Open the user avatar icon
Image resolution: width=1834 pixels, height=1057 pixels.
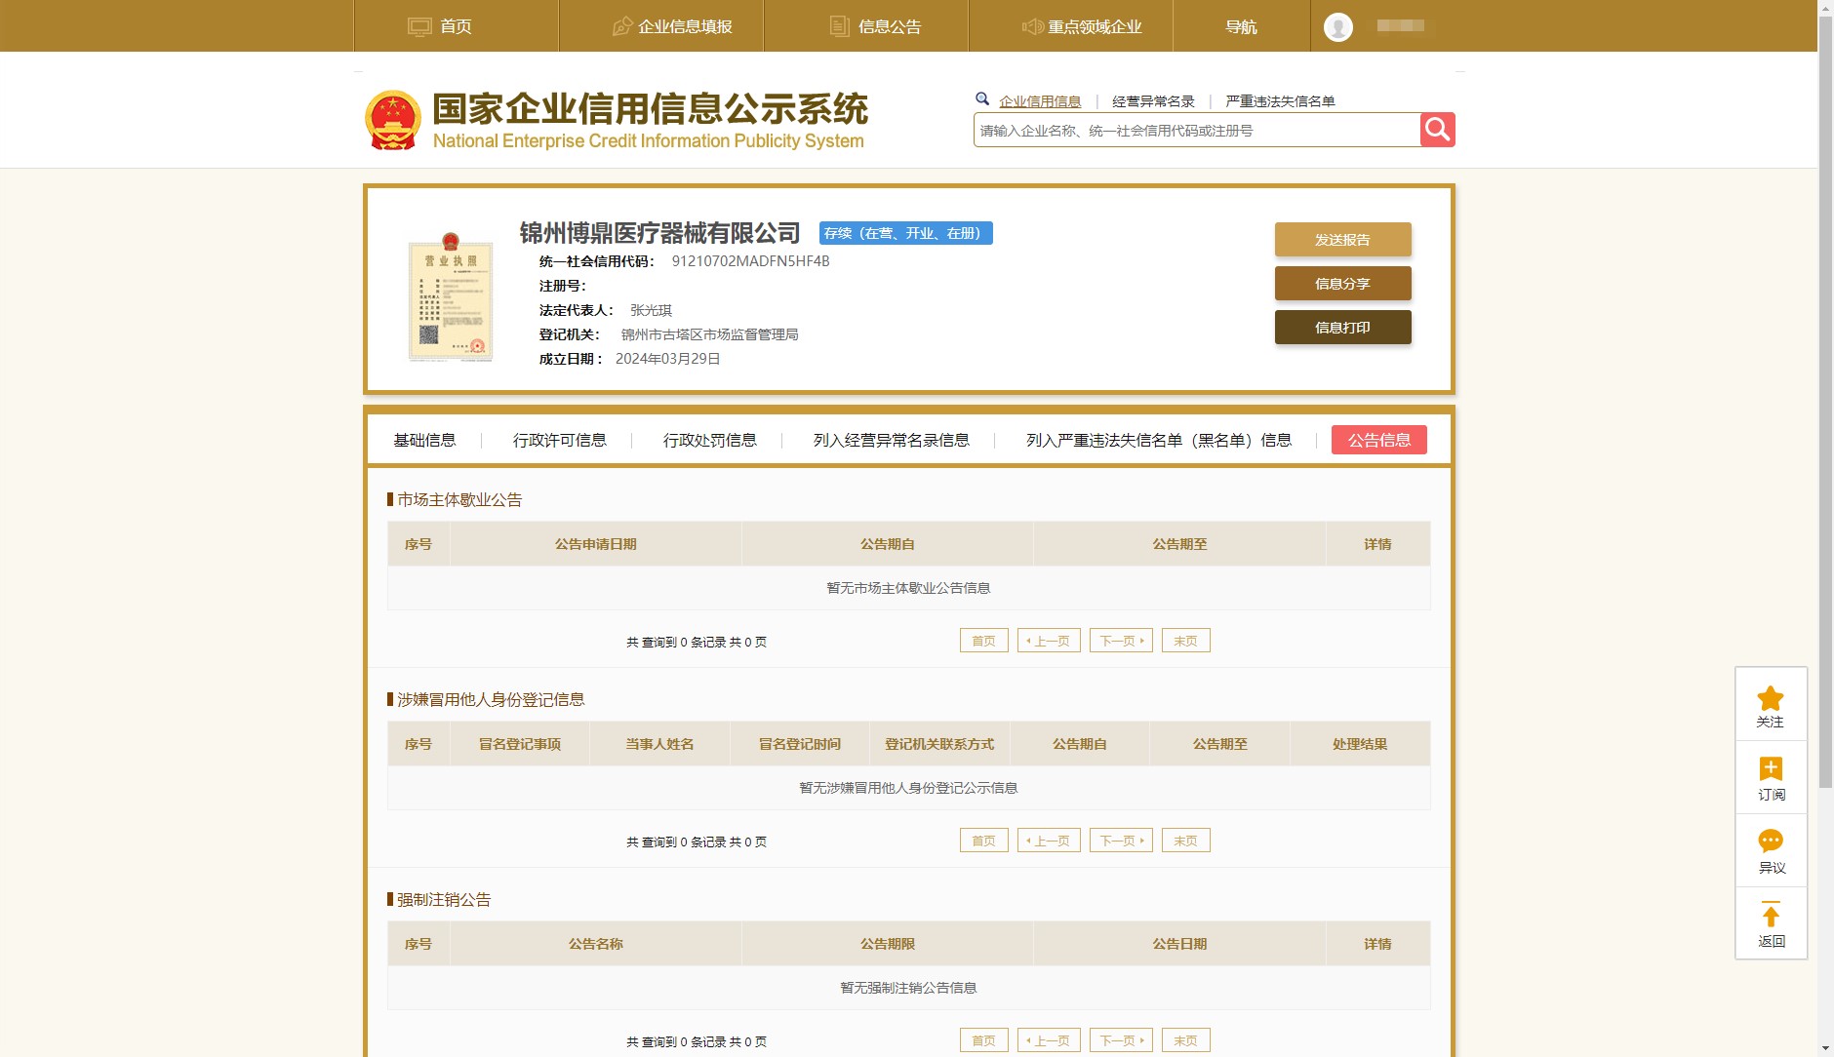1338,26
